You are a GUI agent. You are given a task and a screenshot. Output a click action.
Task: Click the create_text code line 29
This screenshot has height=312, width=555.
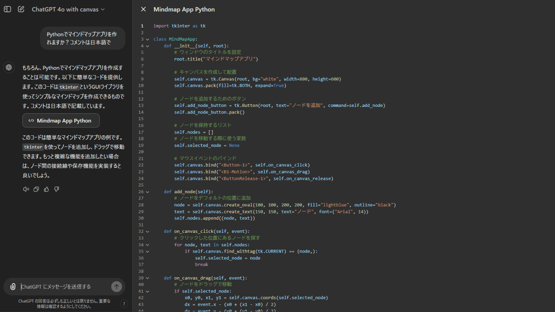pyautogui.click(x=271, y=211)
